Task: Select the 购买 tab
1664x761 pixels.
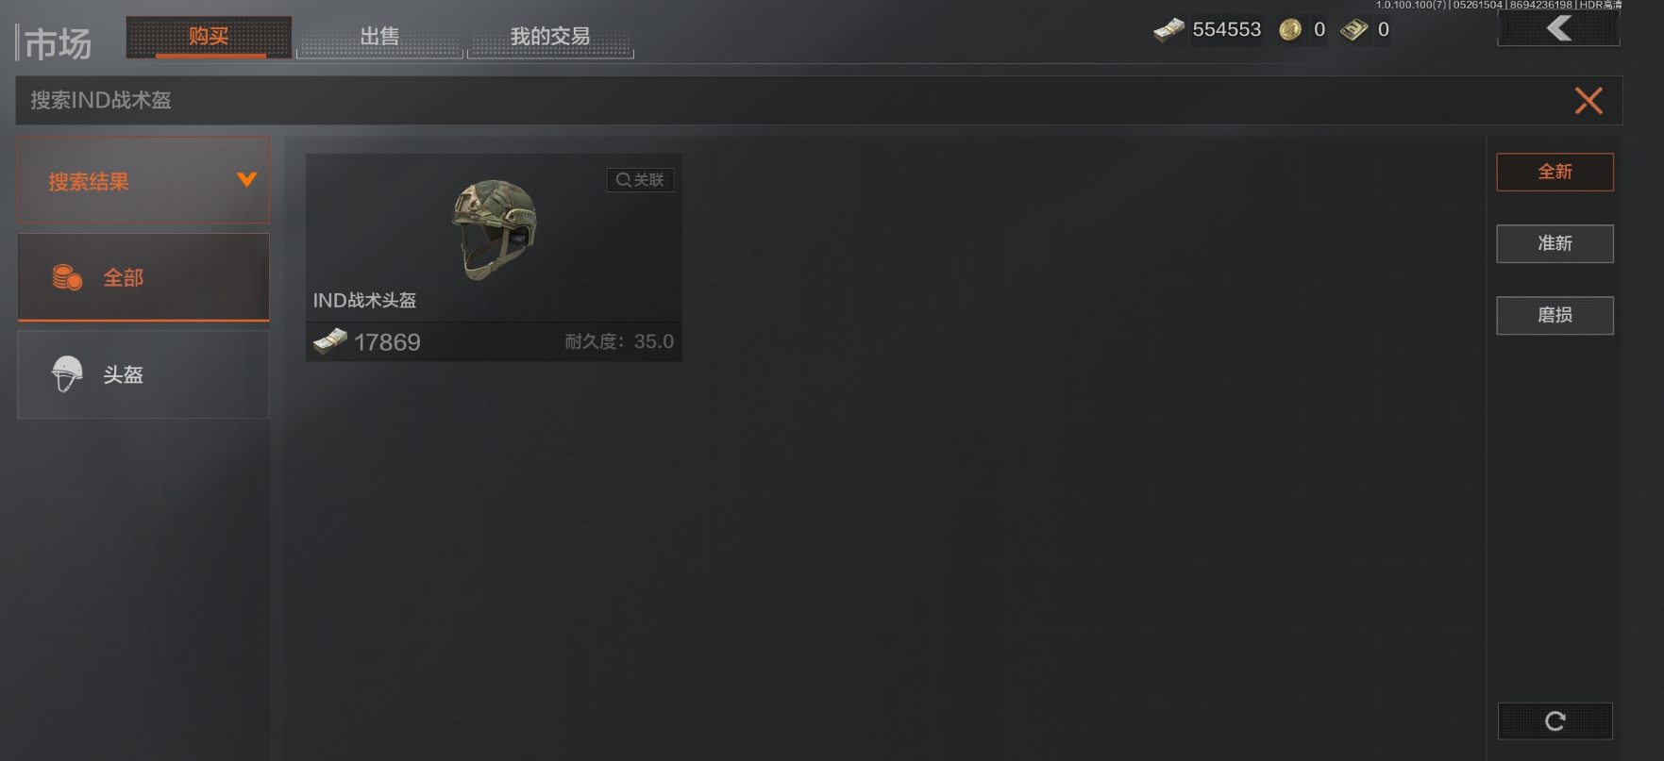Action: [x=209, y=37]
